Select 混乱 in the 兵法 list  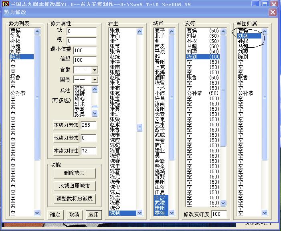pyautogui.click(x=79, y=88)
